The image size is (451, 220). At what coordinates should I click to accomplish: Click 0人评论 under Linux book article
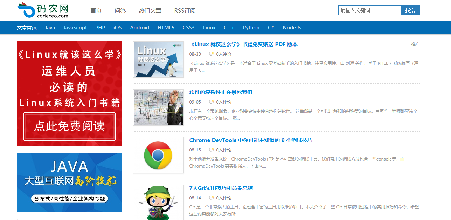coord(224,54)
